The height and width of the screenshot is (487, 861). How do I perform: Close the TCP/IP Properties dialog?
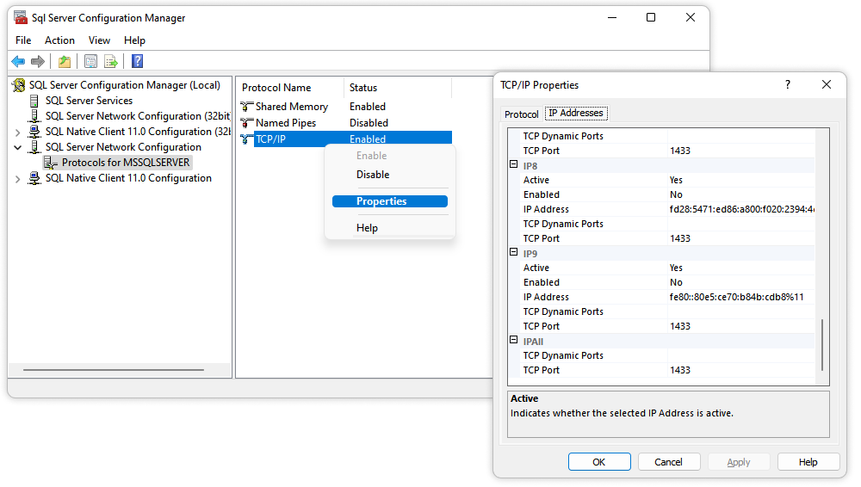click(x=827, y=84)
